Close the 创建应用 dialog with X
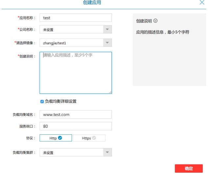The image size is (208, 174). [202, 2]
